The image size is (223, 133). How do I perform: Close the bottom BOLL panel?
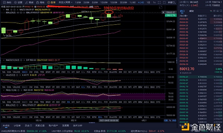pos(20,105)
